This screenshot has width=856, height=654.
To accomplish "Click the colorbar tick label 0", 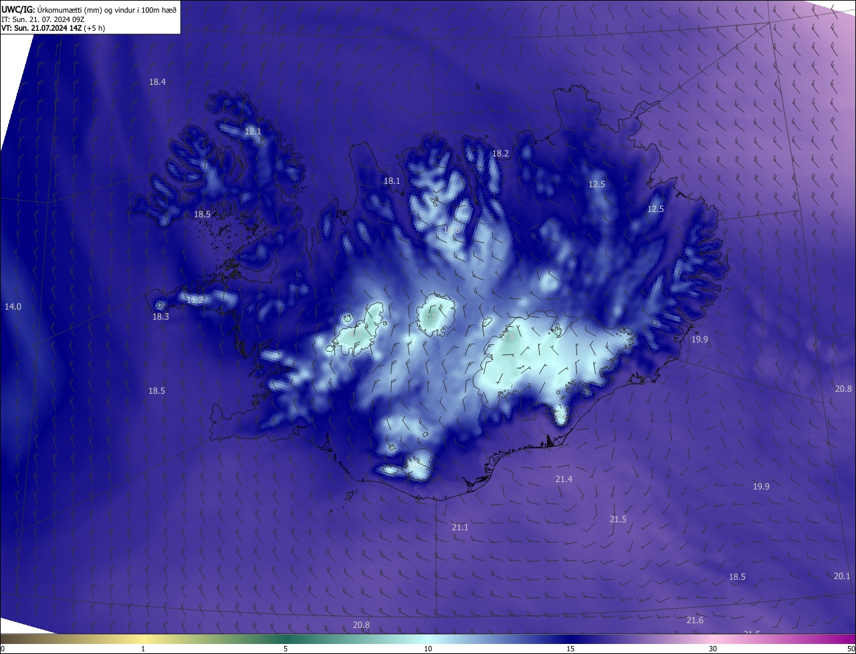I will pos(3,649).
